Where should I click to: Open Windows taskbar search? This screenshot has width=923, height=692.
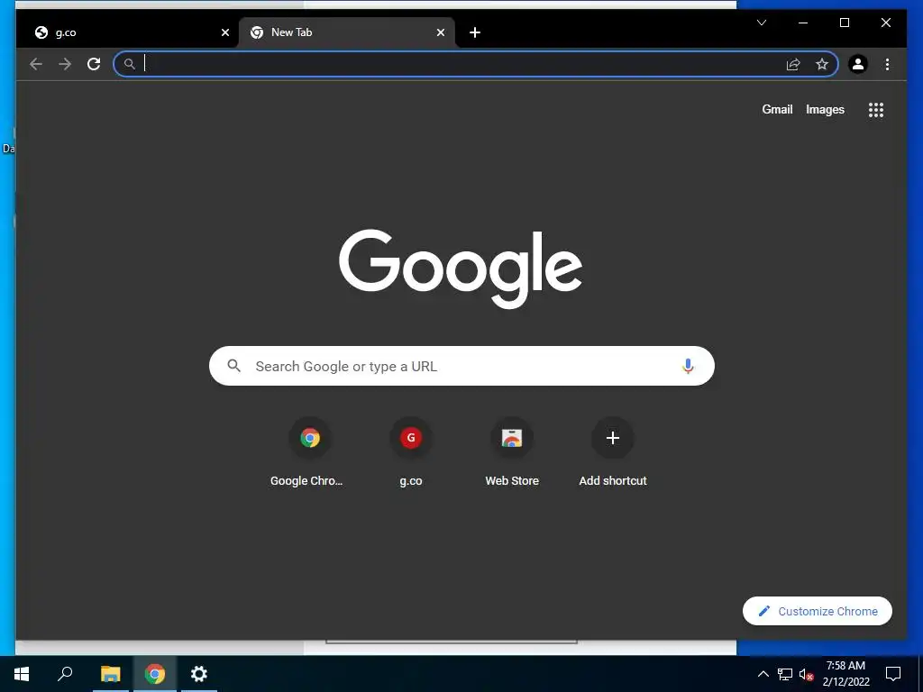(65, 674)
